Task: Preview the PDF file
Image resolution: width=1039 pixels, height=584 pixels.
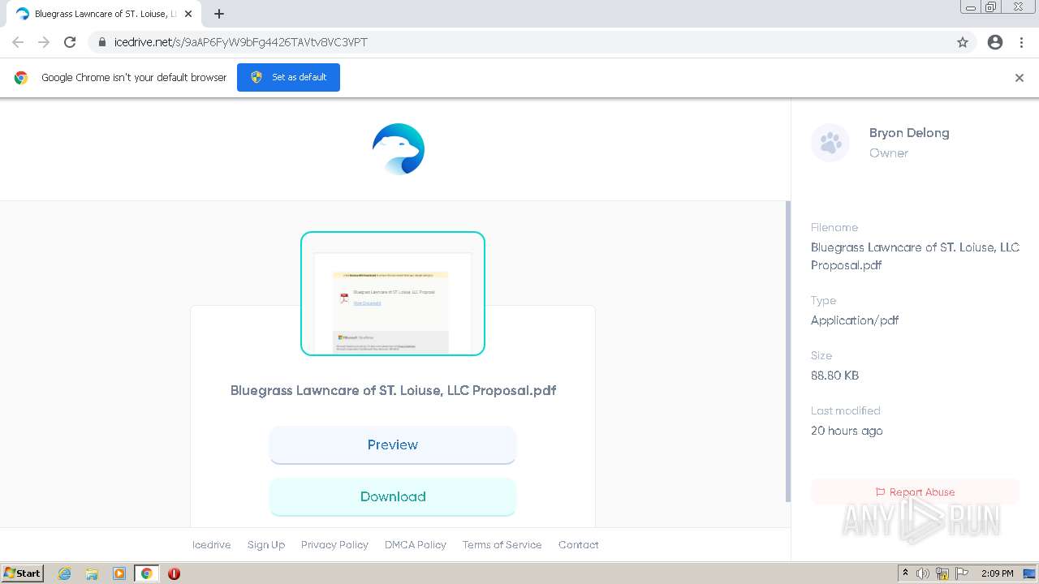Action: pos(393,445)
